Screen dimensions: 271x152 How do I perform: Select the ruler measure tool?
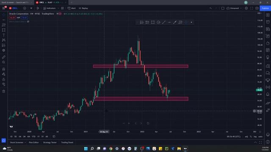pos(4,57)
